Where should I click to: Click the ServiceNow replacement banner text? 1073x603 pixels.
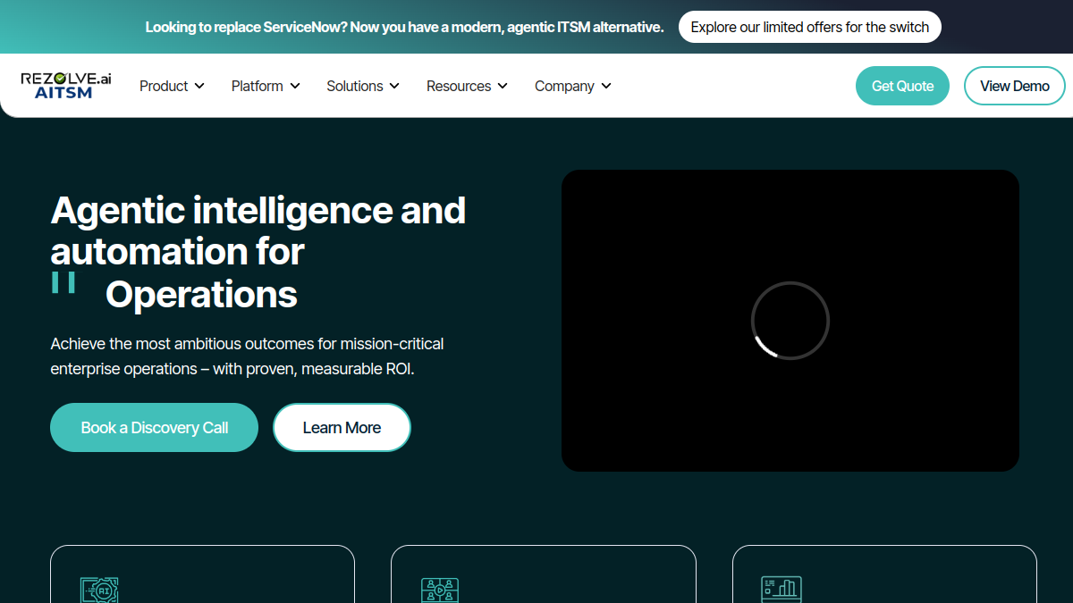(404, 27)
